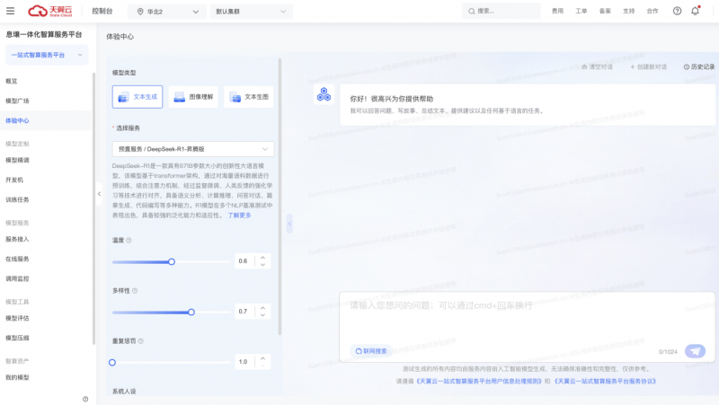Screen dimensions: 719x405
Task: Click the repetition penalty info icon
Action: pyautogui.click(x=141, y=341)
